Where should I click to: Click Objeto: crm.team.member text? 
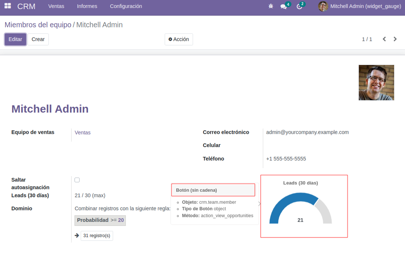click(x=209, y=202)
